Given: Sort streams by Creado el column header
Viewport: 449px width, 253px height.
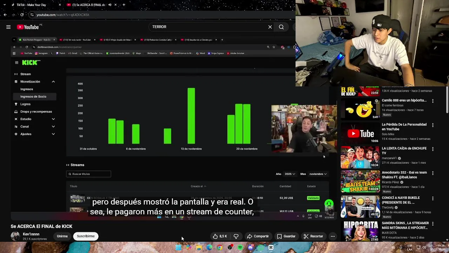Looking at the screenshot, I should 198,186.
